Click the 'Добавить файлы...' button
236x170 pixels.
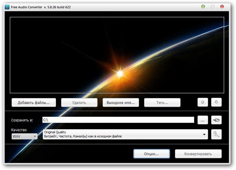click(x=34, y=103)
